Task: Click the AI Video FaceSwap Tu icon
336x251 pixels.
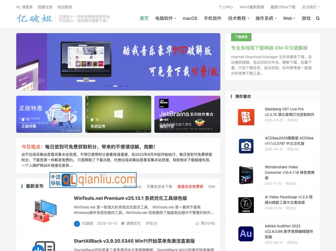Action: point(246,205)
